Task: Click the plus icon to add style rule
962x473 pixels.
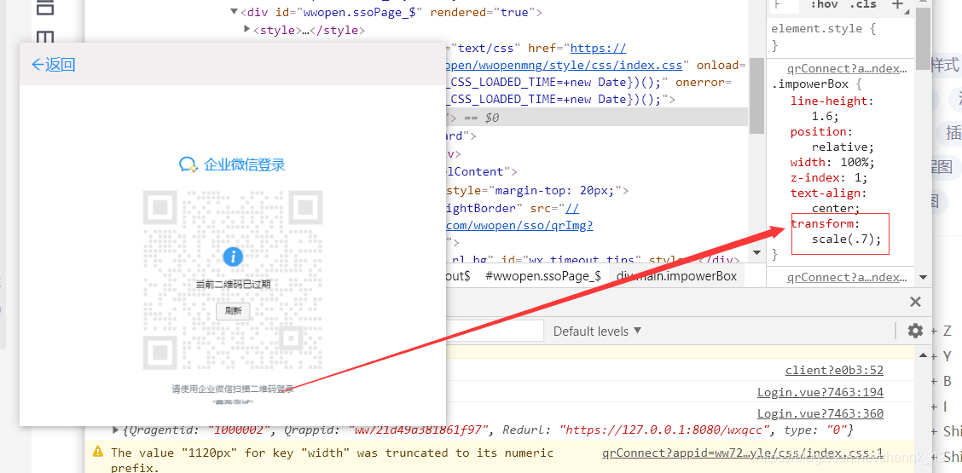Action: [897, 5]
